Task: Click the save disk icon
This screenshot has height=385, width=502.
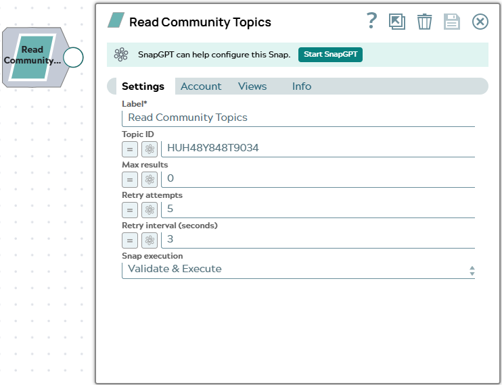Action: (452, 22)
